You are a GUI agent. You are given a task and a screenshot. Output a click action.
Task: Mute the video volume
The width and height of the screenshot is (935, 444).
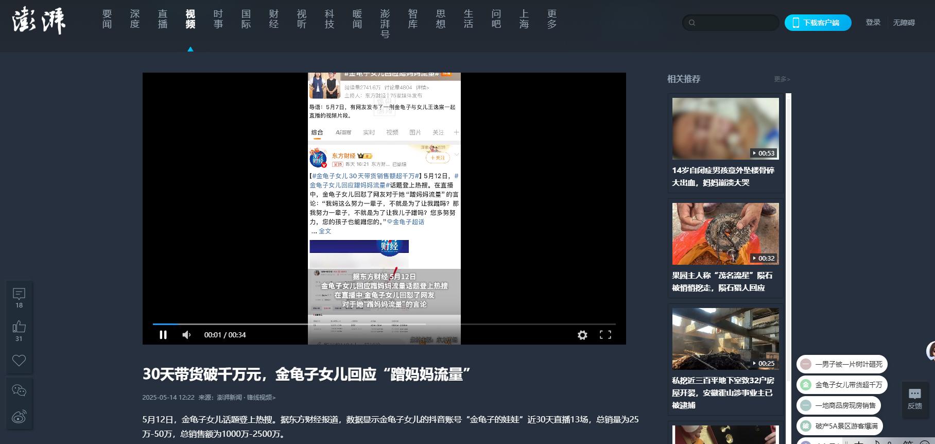pyautogui.click(x=186, y=335)
